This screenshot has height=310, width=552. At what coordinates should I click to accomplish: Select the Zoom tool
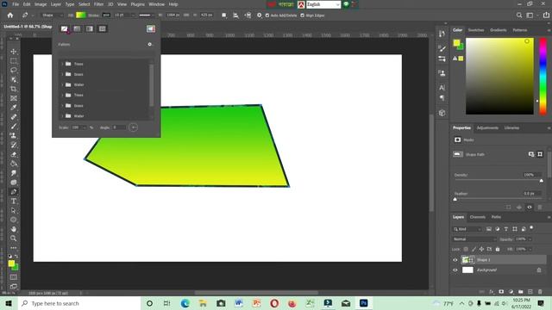pyautogui.click(x=14, y=239)
